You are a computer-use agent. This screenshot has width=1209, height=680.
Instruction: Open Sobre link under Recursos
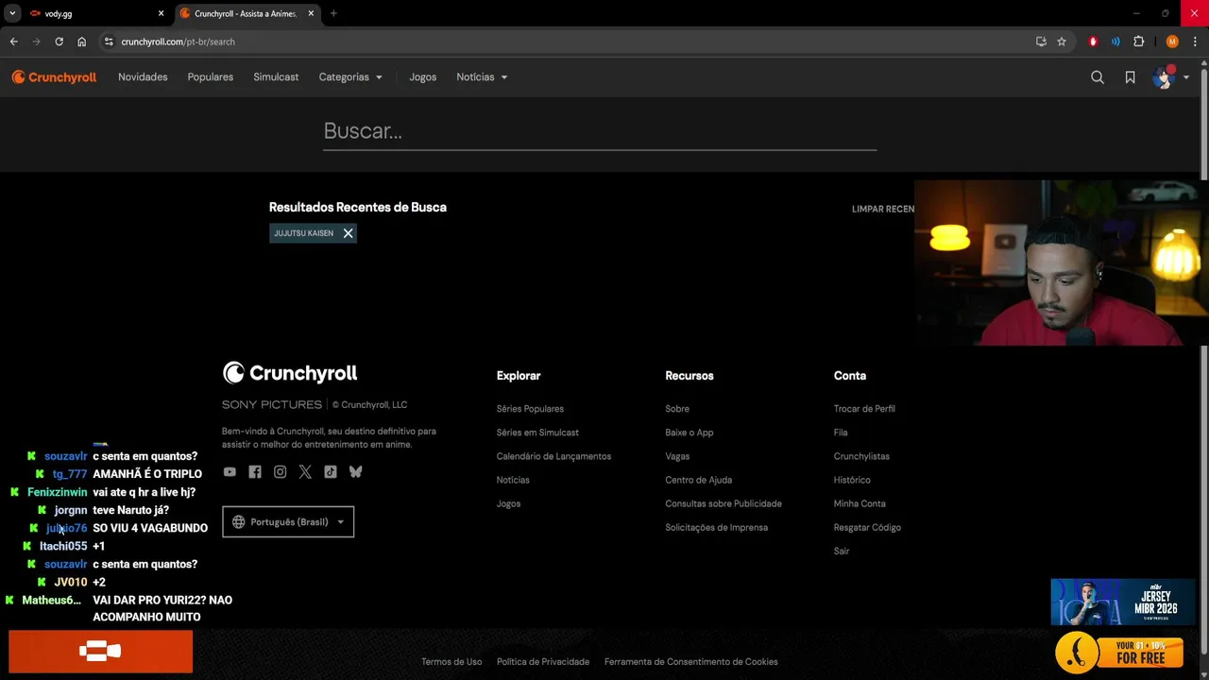point(677,409)
